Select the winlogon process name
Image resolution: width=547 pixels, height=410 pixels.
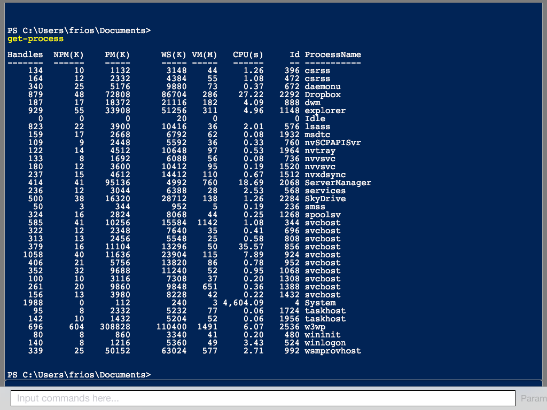pyautogui.click(x=325, y=343)
